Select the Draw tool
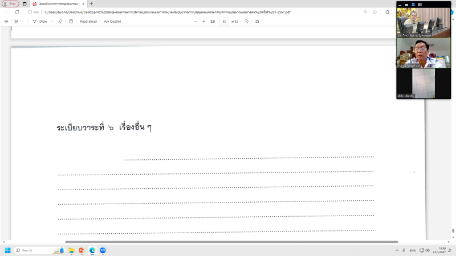This screenshot has width=456, height=256. [40, 21]
